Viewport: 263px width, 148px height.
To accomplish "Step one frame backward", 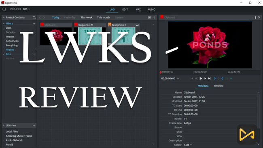I will 196,78.
